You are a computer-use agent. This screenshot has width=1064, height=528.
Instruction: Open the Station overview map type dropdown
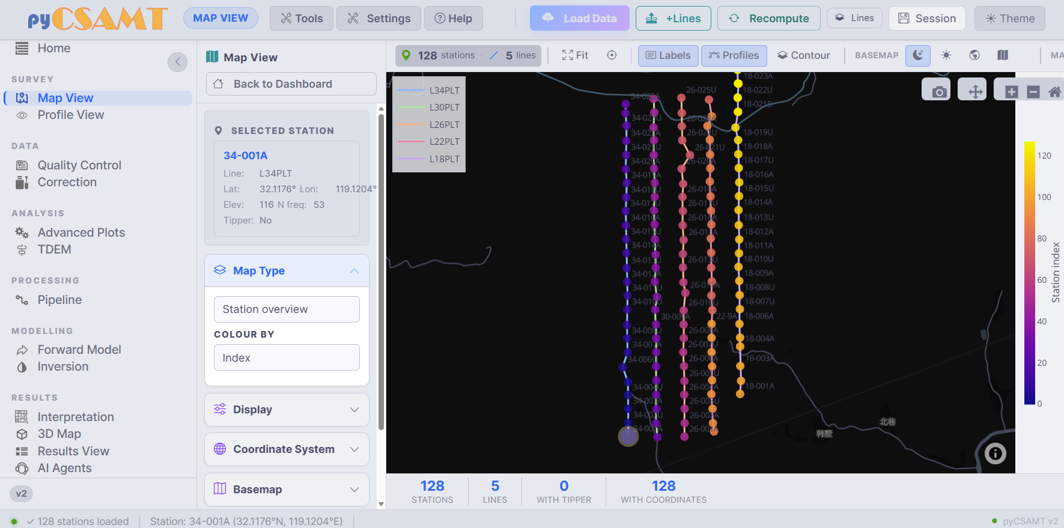coord(287,309)
